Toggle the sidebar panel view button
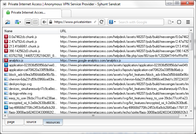Screen dimensions: 196x134 coord(35,22)
